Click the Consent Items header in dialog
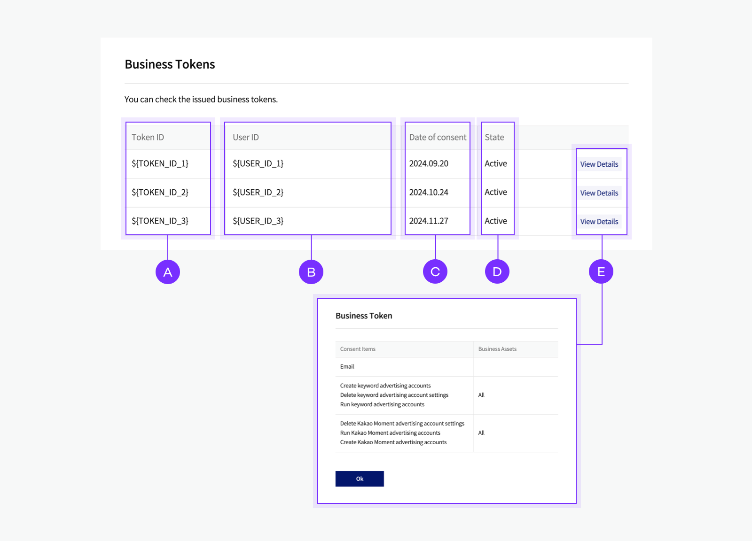Image resolution: width=752 pixels, height=541 pixels. [x=358, y=349]
